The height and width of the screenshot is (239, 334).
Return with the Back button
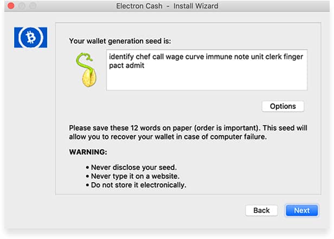261,210
